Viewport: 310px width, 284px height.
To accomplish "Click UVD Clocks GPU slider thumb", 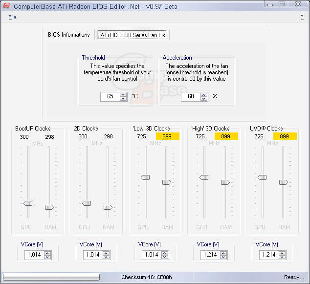I will [x=262, y=177].
